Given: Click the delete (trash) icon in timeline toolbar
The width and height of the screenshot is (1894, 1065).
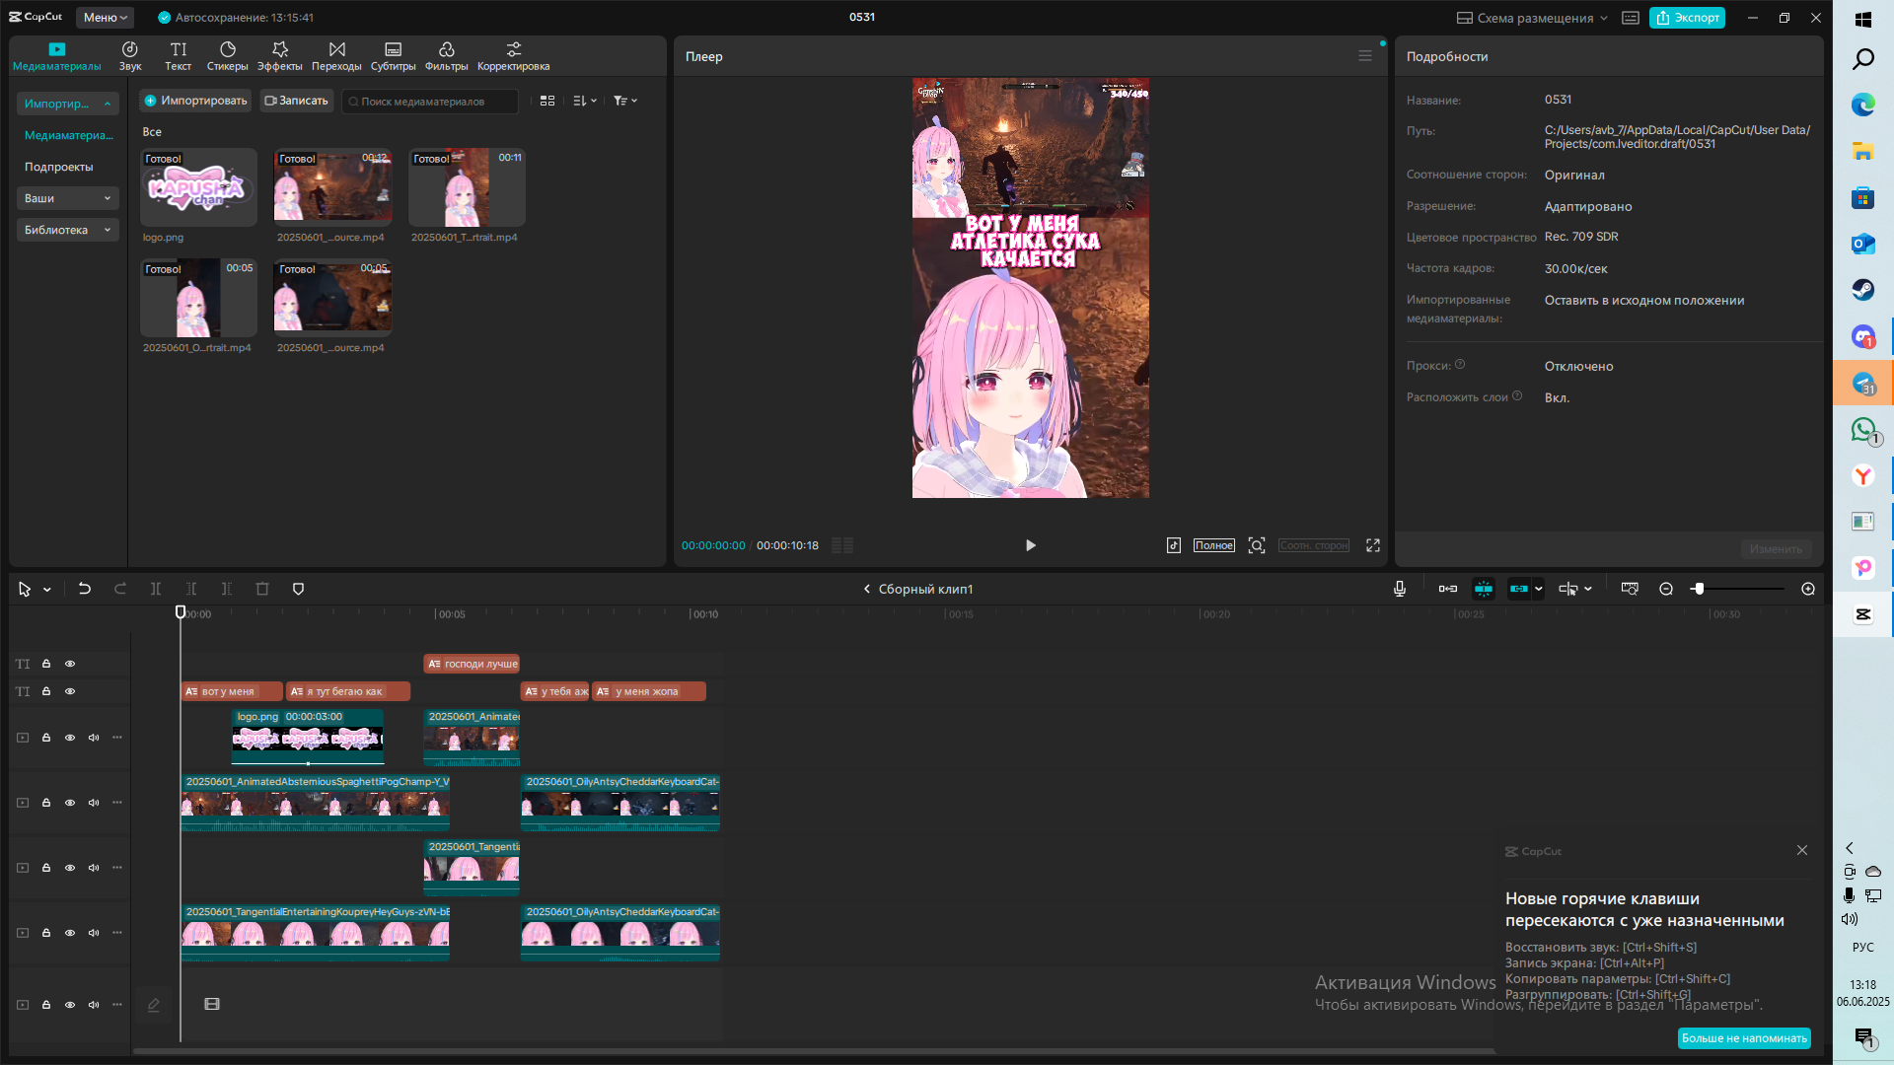Looking at the screenshot, I should (x=262, y=589).
